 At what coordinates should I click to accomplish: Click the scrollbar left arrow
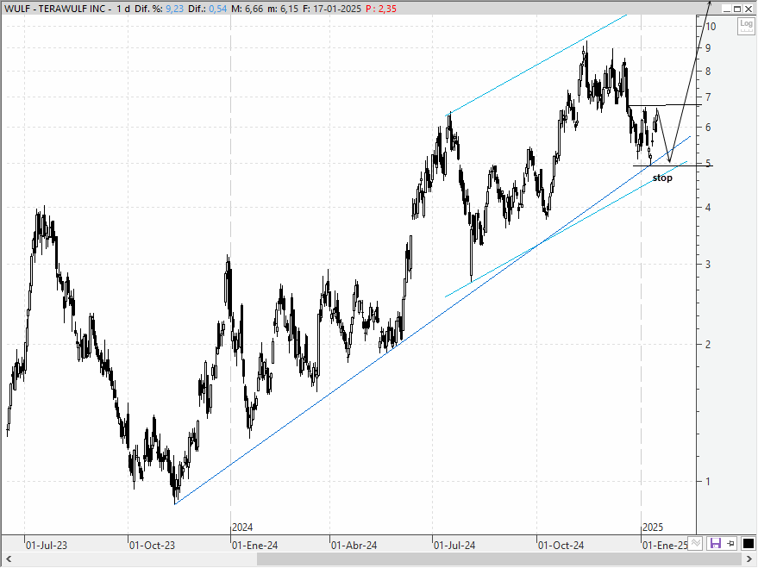(7, 559)
